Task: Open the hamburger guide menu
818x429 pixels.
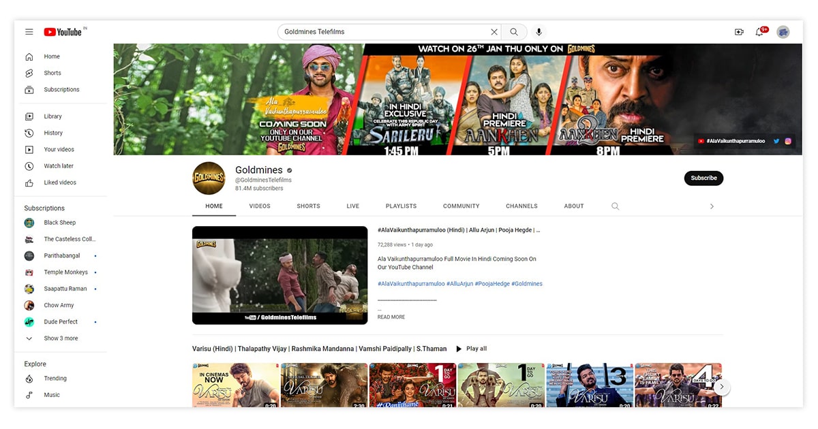Action: [x=29, y=32]
